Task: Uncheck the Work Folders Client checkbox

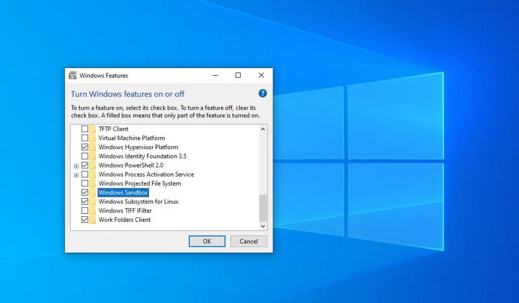Action: [85, 220]
